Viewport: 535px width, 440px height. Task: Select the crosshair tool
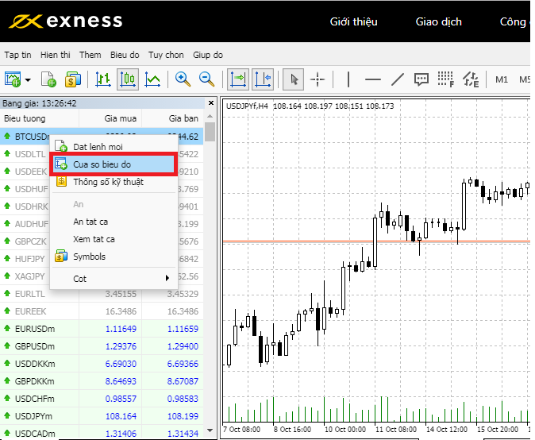click(318, 79)
